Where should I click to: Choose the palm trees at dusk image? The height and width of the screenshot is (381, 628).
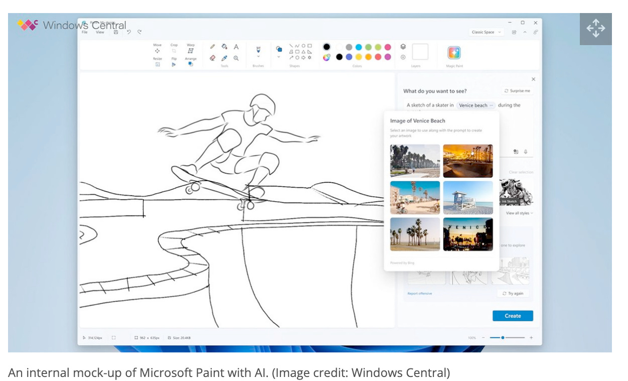(x=415, y=234)
